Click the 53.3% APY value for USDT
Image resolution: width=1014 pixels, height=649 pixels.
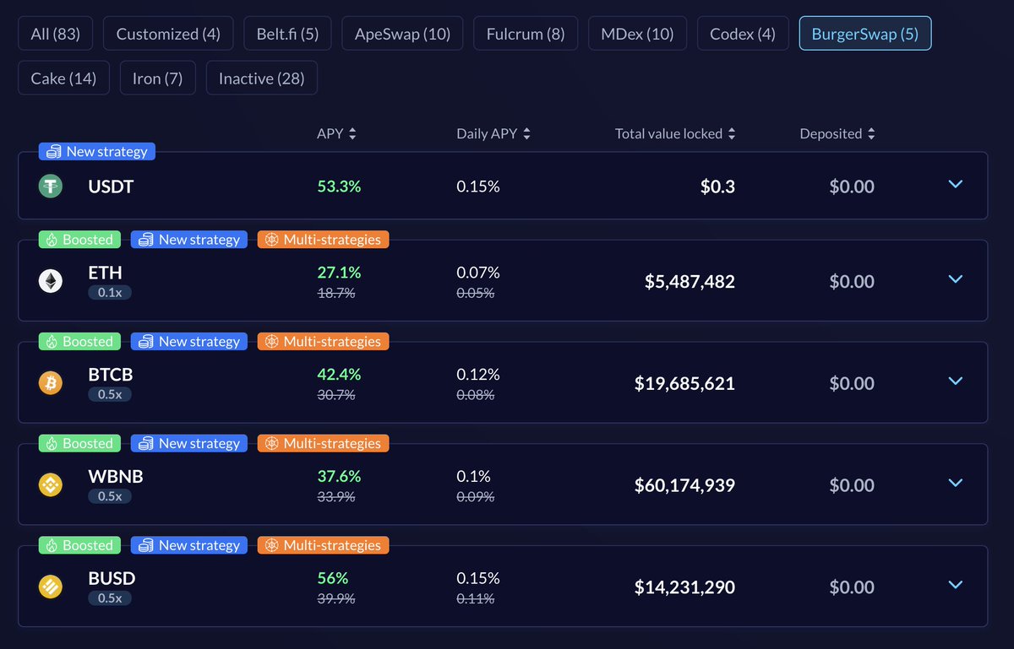339,187
